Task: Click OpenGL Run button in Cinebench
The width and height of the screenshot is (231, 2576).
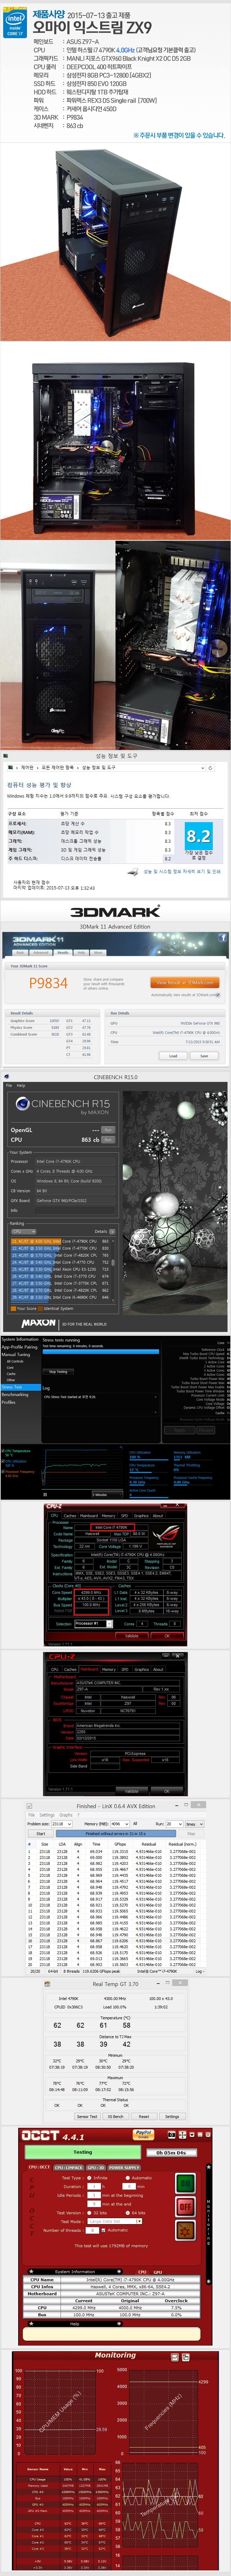Action: pos(108,1130)
